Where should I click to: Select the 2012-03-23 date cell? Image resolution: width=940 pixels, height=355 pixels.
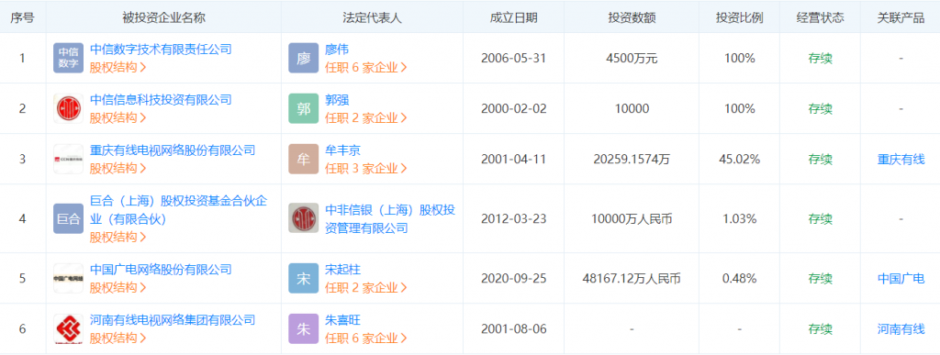point(514,219)
